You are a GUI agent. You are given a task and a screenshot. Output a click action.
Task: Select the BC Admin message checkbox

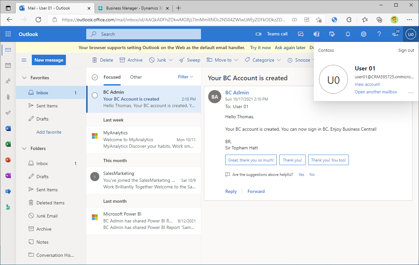click(x=95, y=95)
